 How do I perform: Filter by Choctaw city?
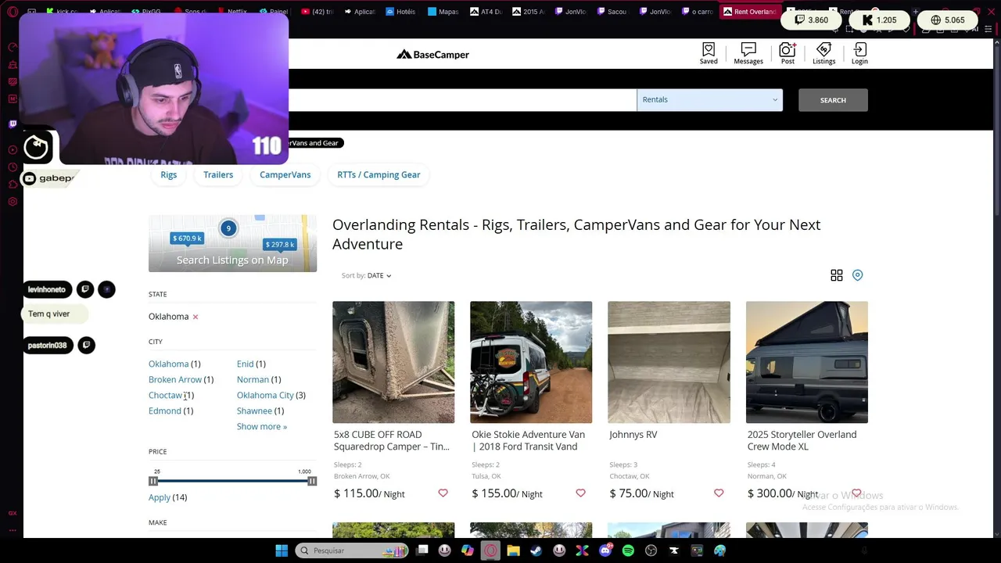coord(165,395)
